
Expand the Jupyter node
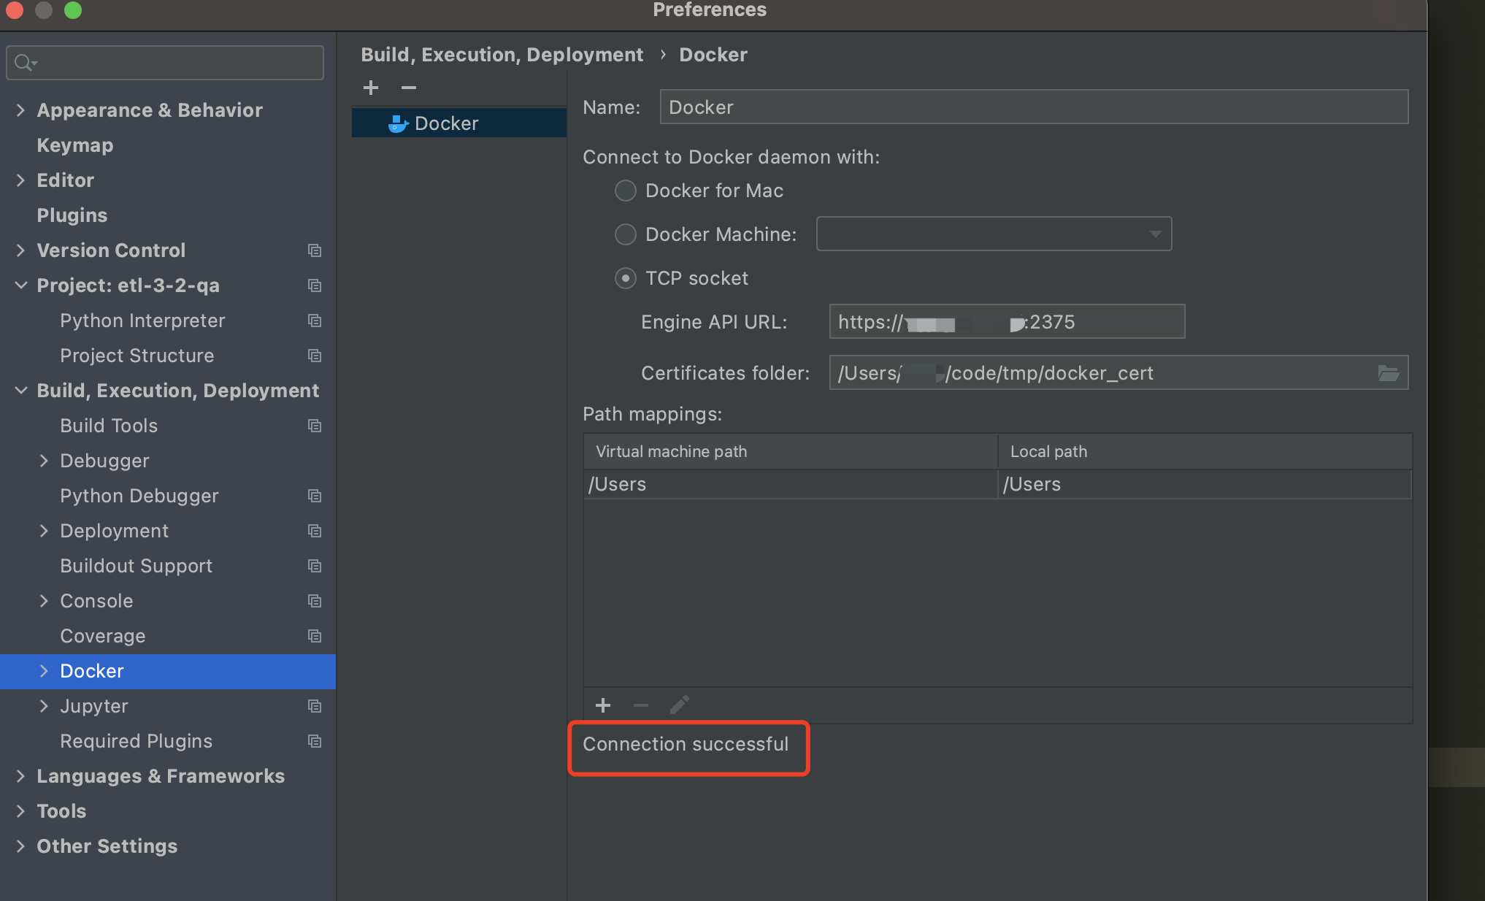pyautogui.click(x=44, y=706)
